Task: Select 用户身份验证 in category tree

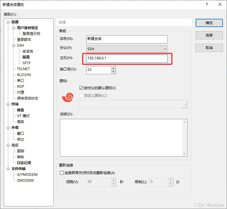Action: pyautogui.click(x=28, y=28)
